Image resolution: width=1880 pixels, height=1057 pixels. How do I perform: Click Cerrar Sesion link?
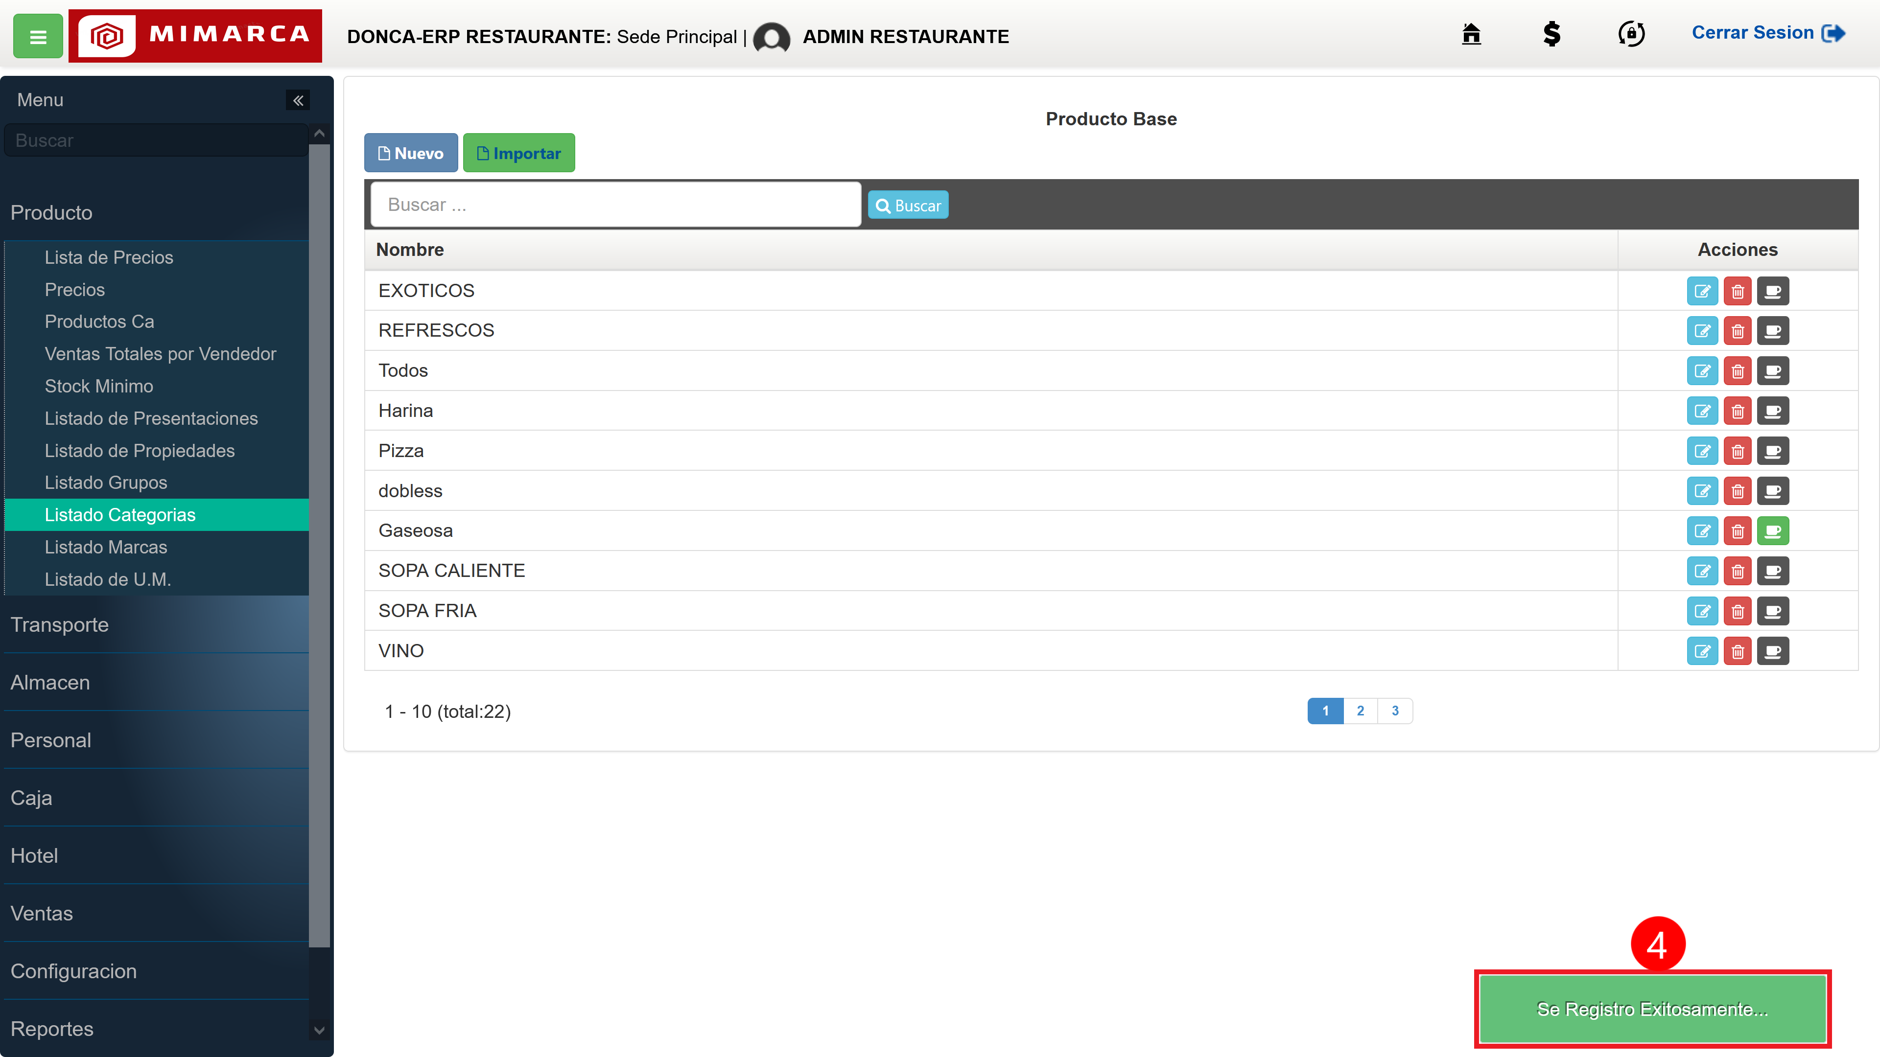point(1768,33)
